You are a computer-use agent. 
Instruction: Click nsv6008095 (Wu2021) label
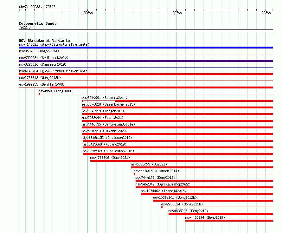pos(149,164)
